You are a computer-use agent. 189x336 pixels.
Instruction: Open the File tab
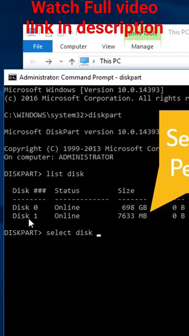click(x=37, y=46)
